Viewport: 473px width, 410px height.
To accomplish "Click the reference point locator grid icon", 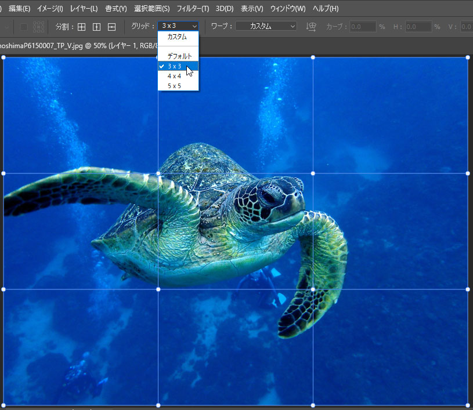I will click(39, 27).
